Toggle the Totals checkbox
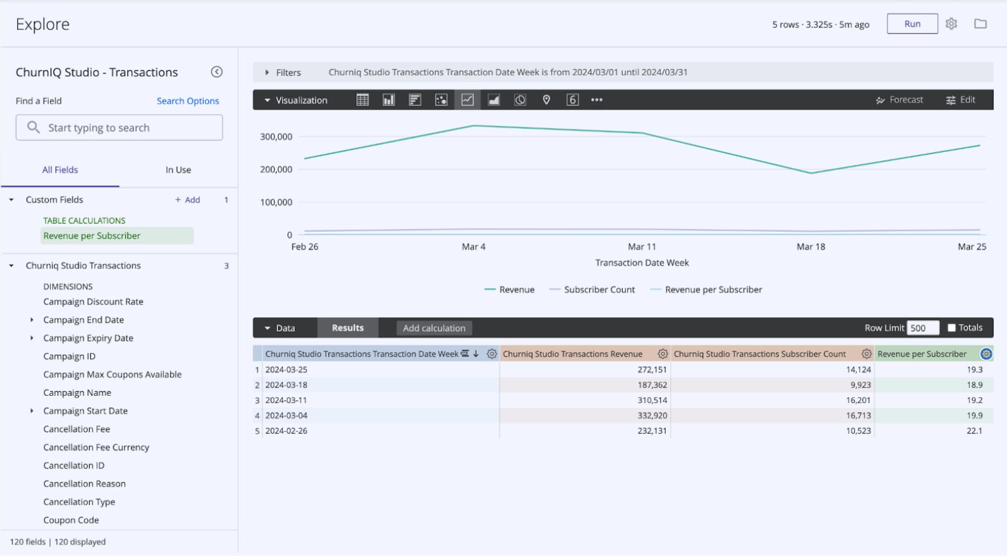Image resolution: width=1007 pixels, height=557 pixels. click(952, 328)
